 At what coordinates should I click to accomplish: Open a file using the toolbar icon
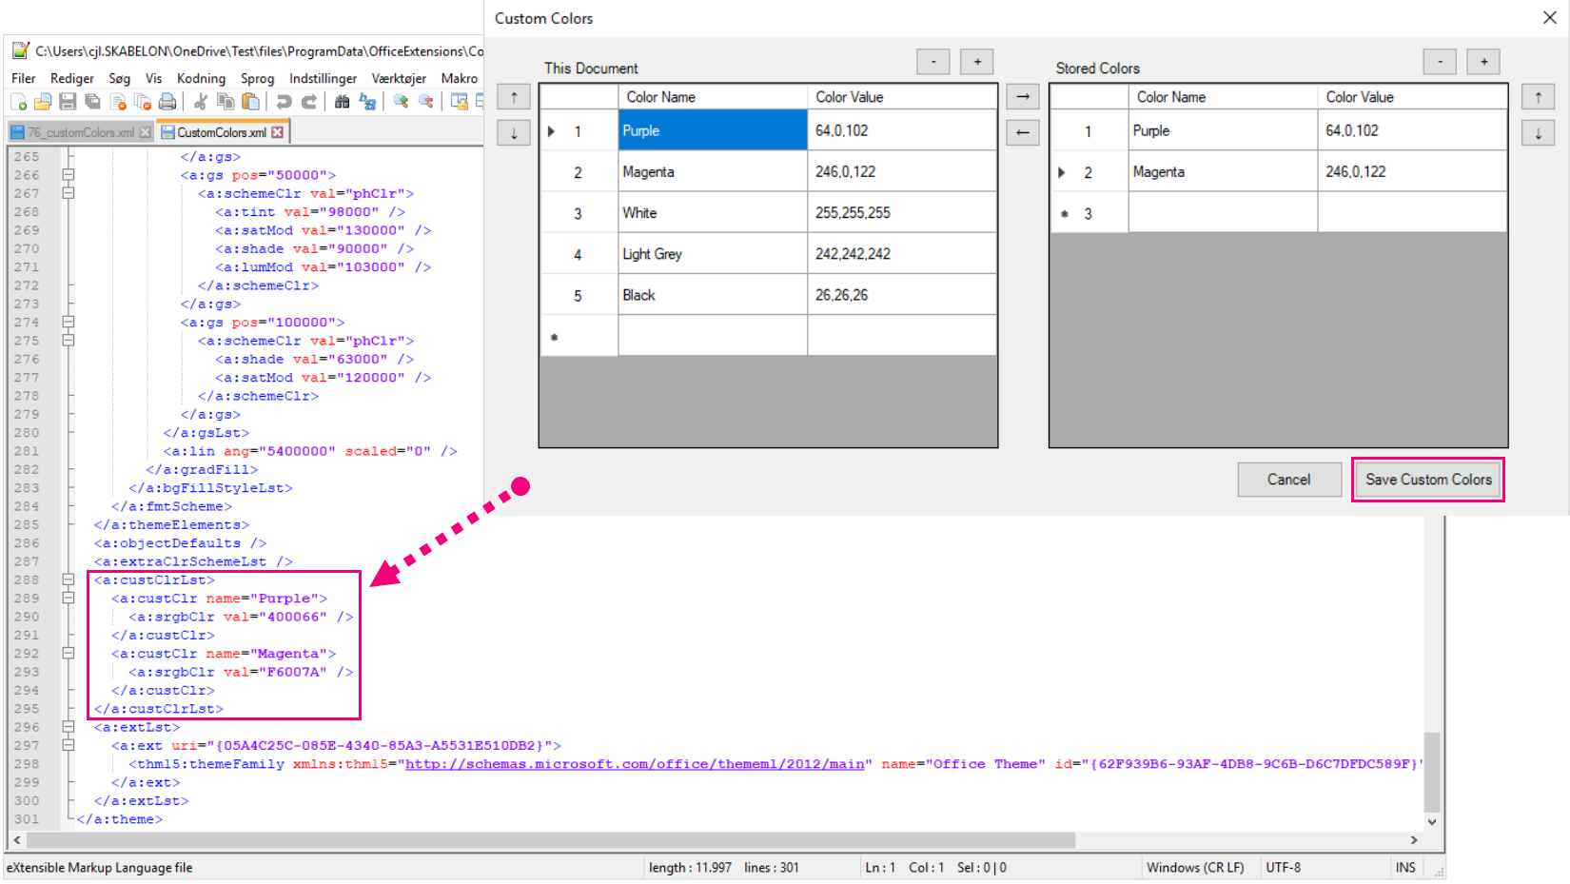point(42,102)
